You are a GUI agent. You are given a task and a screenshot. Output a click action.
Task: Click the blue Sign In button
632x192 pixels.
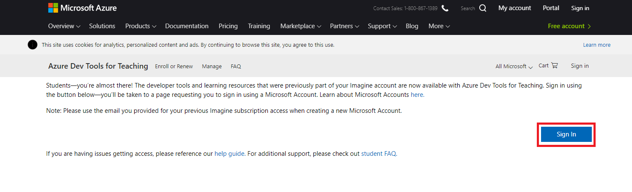[566, 134]
